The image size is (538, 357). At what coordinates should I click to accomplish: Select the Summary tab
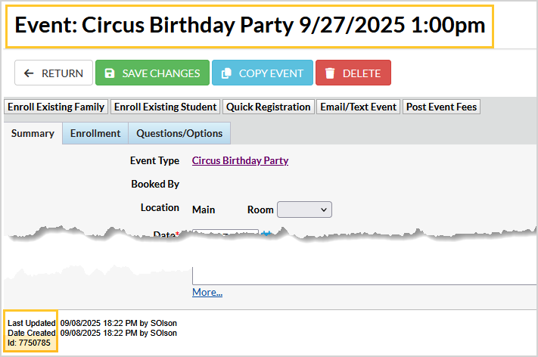pyautogui.click(x=33, y=134)
